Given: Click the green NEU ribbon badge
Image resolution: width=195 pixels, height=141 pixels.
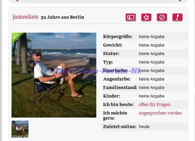Looking at the screenshot, I should click(16, 37).
